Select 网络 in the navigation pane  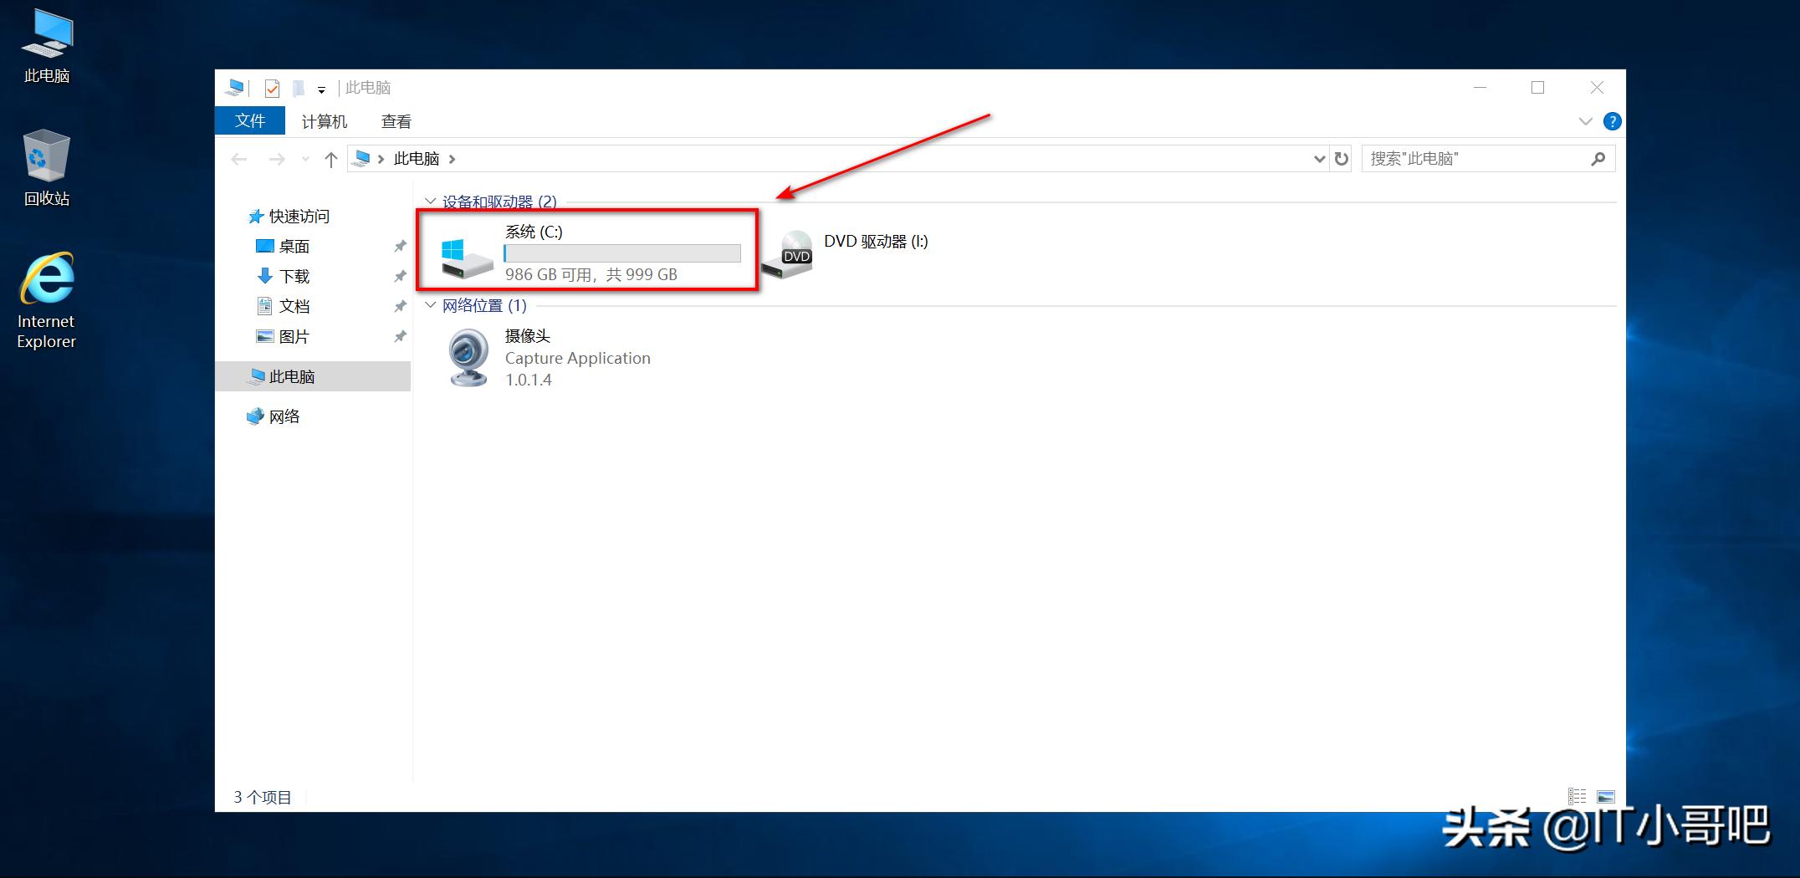point(284,416)
